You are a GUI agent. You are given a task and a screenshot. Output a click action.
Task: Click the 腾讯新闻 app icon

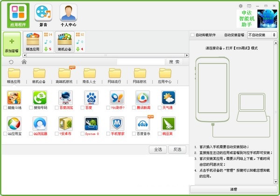coord(143,98)
